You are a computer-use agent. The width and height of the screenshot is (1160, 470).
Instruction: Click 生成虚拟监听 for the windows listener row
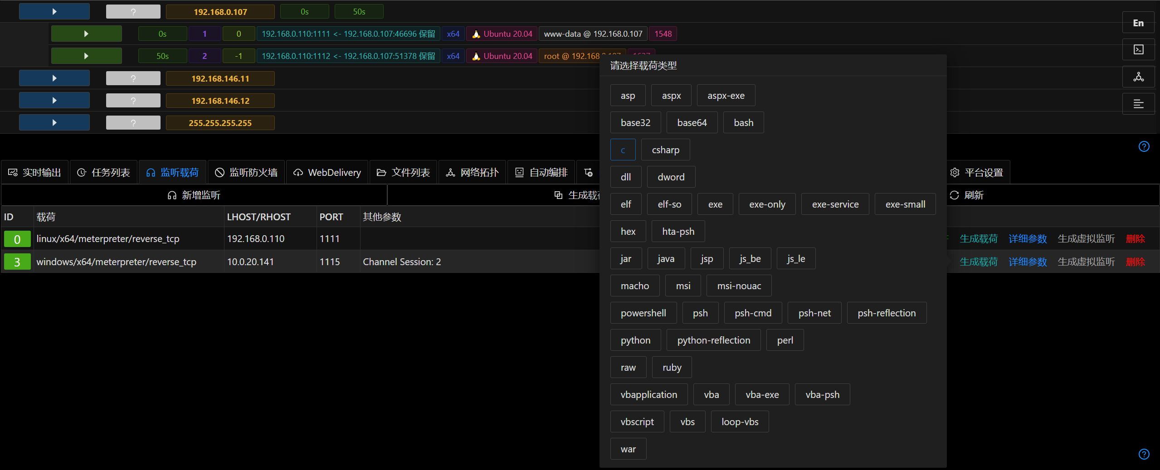pyautogui.click(x=1086, y=262)
